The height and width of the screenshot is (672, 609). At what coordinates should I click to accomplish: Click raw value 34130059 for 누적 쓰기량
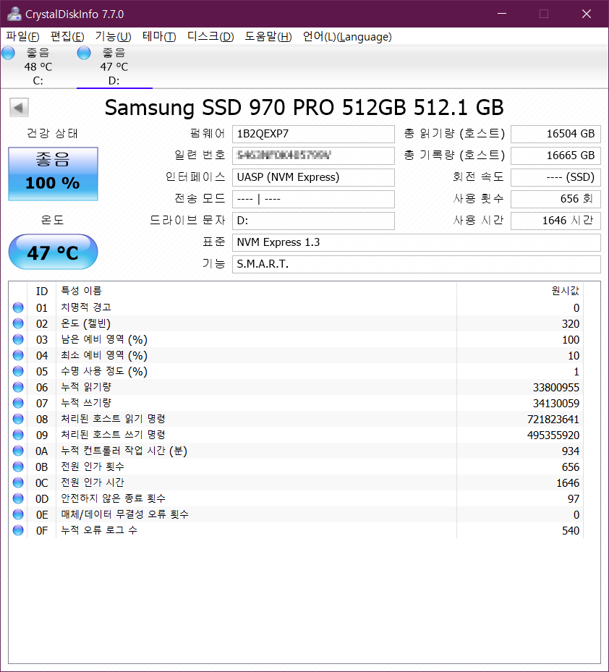click(556, 404)
